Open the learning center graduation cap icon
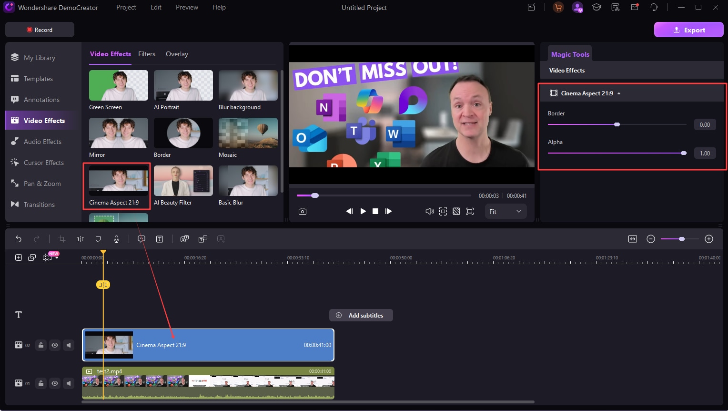The width and height of the screenshot is (728, 411). [596, 7]
